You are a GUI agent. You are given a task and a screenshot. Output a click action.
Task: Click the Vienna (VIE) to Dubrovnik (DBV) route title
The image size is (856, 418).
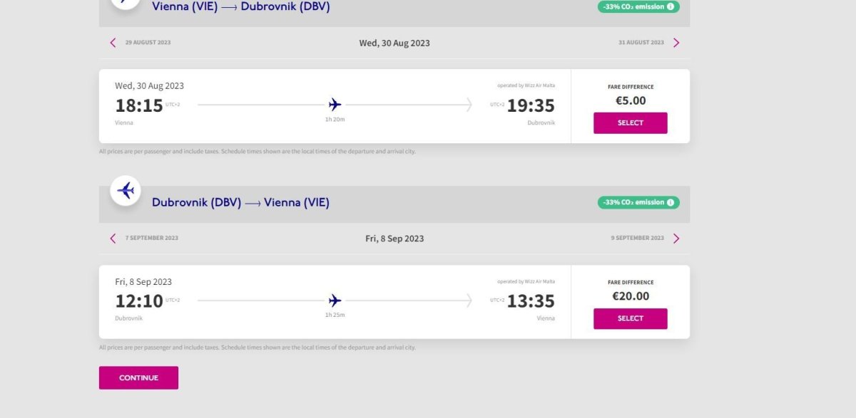[x=241, y=6]
